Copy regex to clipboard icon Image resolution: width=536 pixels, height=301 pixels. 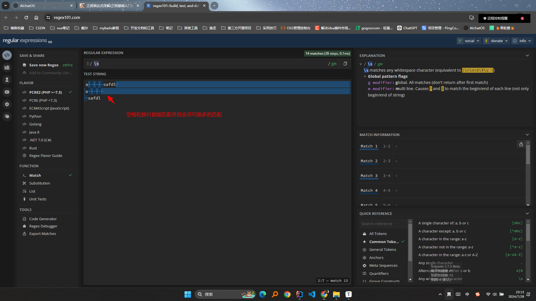click(345, 64)
